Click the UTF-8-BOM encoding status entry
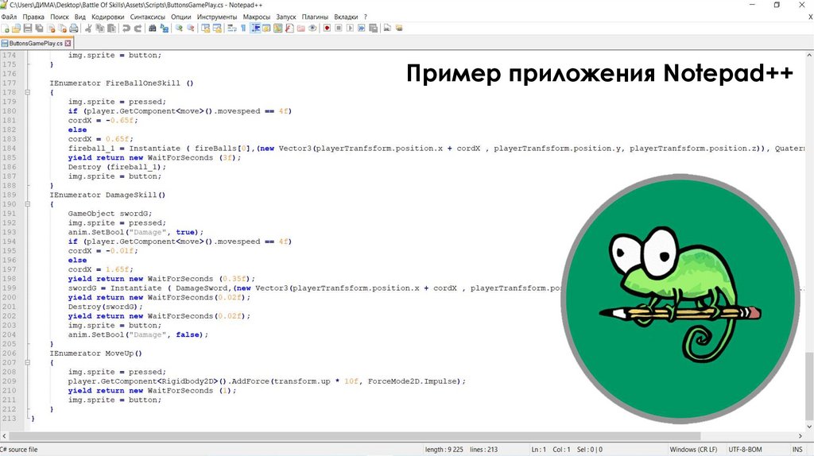This screenshot has width=814, height=456. (745, 450)
